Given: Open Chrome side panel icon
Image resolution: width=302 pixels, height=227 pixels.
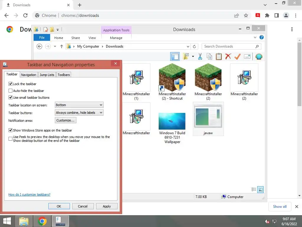Looking at the screenshot, I should (277, 15).
